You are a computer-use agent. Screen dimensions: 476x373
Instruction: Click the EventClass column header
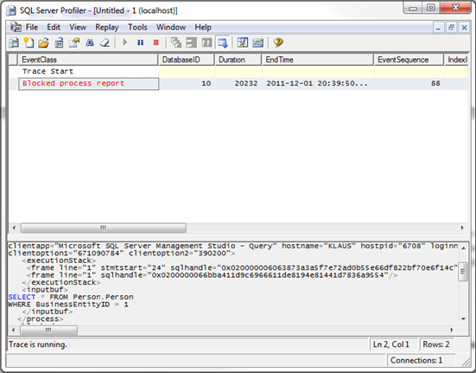click(88, 60)
